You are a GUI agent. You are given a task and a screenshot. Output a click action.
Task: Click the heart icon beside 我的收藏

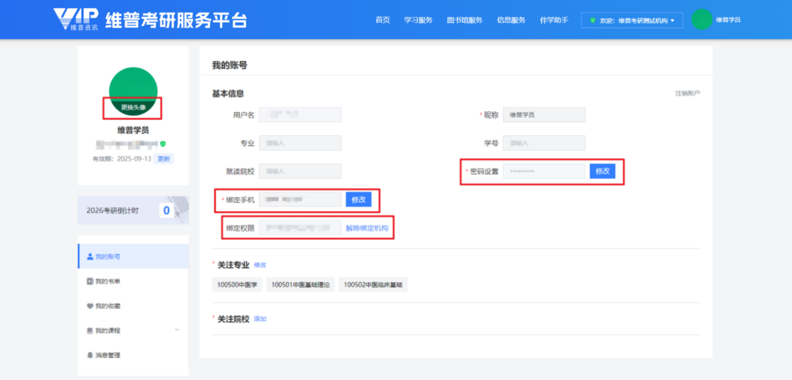tap(90, 306)
